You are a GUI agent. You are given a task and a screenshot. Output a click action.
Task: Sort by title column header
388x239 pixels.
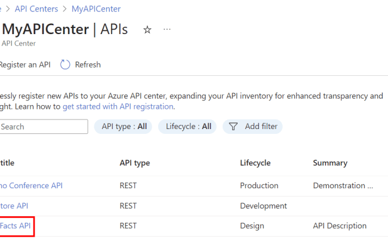coord(7,163)
